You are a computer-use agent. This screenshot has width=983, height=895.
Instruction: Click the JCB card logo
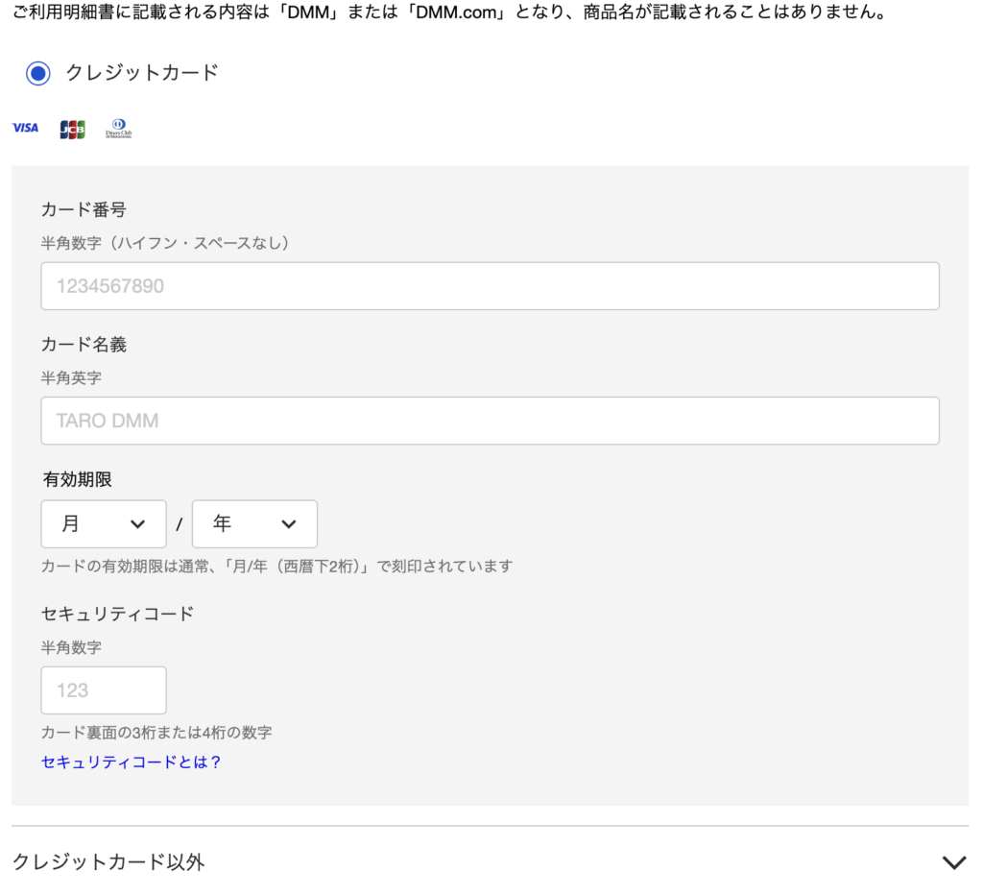(x=72, y=129)
